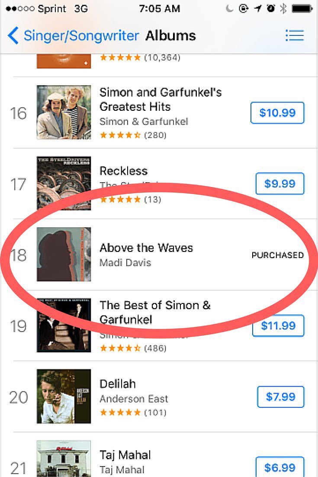Buy Taj Mahal for $6.99
The height and width of the screenshot is (477, 318).
[279, 467]
